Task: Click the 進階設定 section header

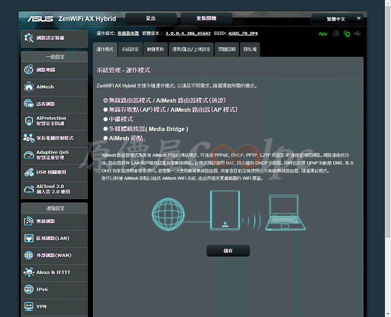Action: pos(55,208)
